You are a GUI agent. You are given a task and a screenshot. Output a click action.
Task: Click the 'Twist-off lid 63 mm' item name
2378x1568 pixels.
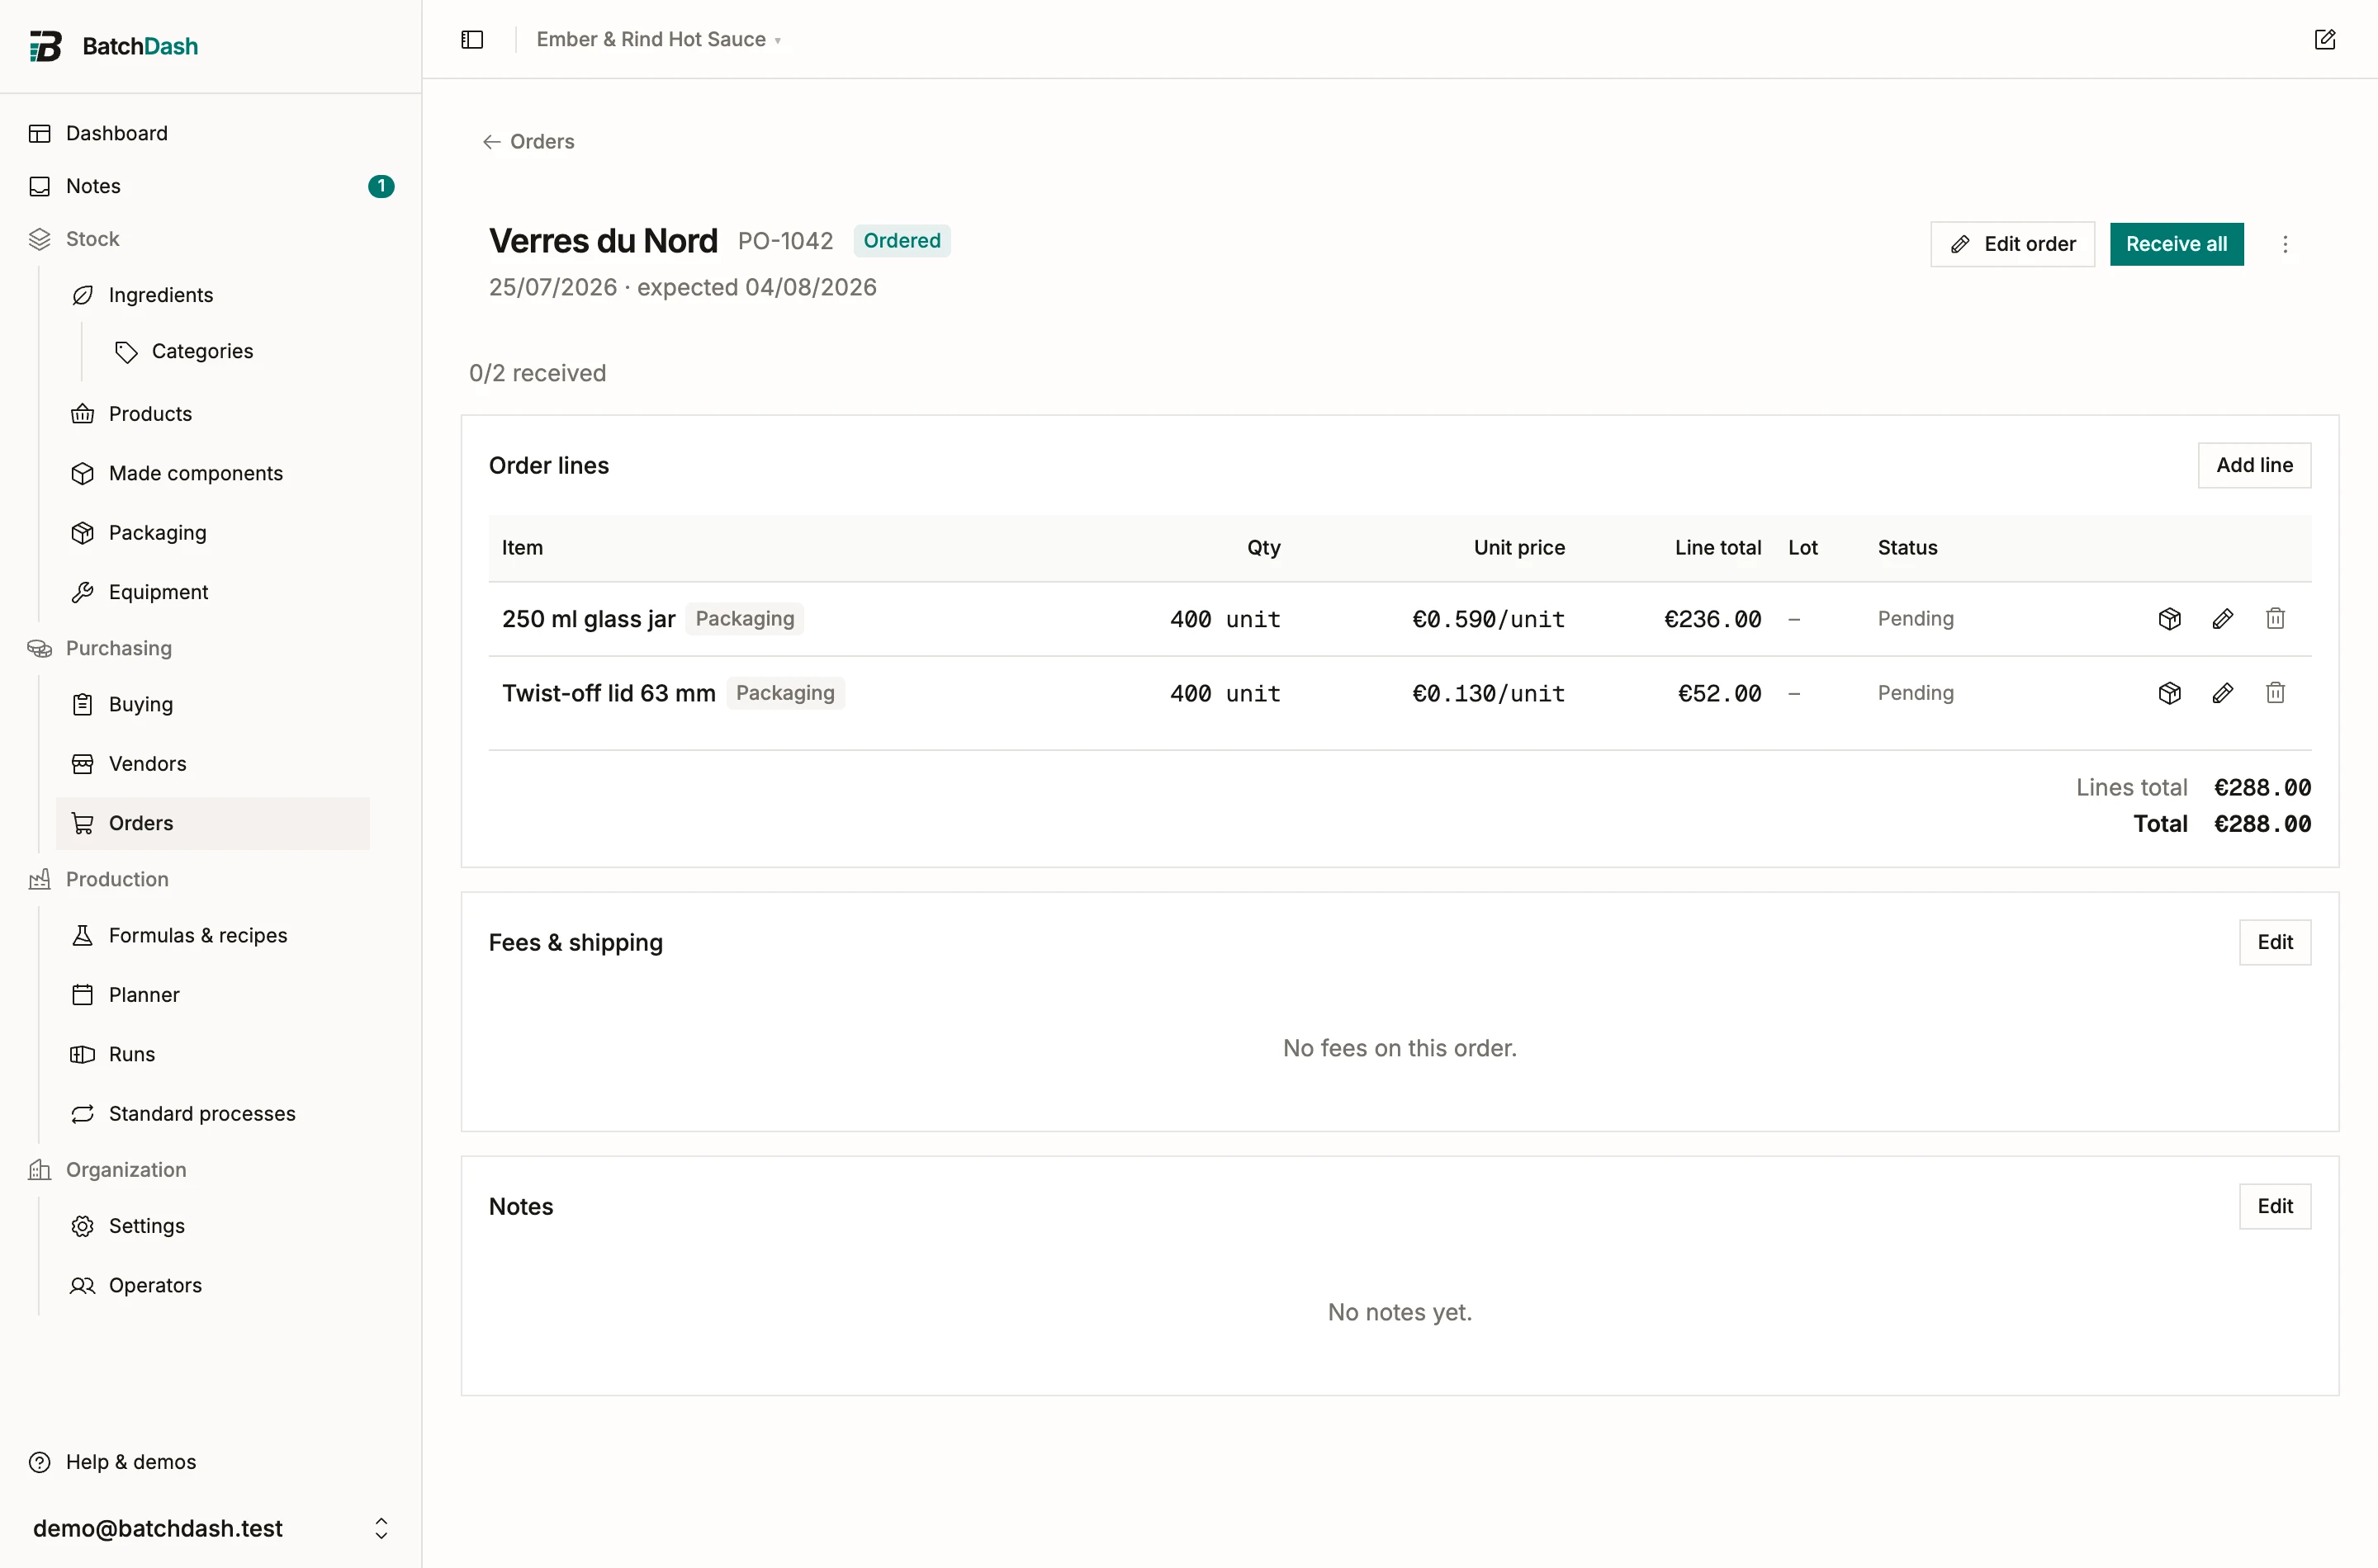pos(609,693)
